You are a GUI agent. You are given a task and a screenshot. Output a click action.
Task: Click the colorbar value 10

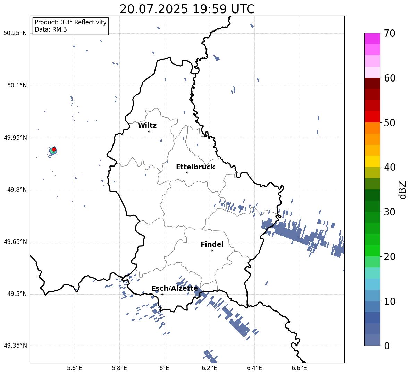[389, 301]
